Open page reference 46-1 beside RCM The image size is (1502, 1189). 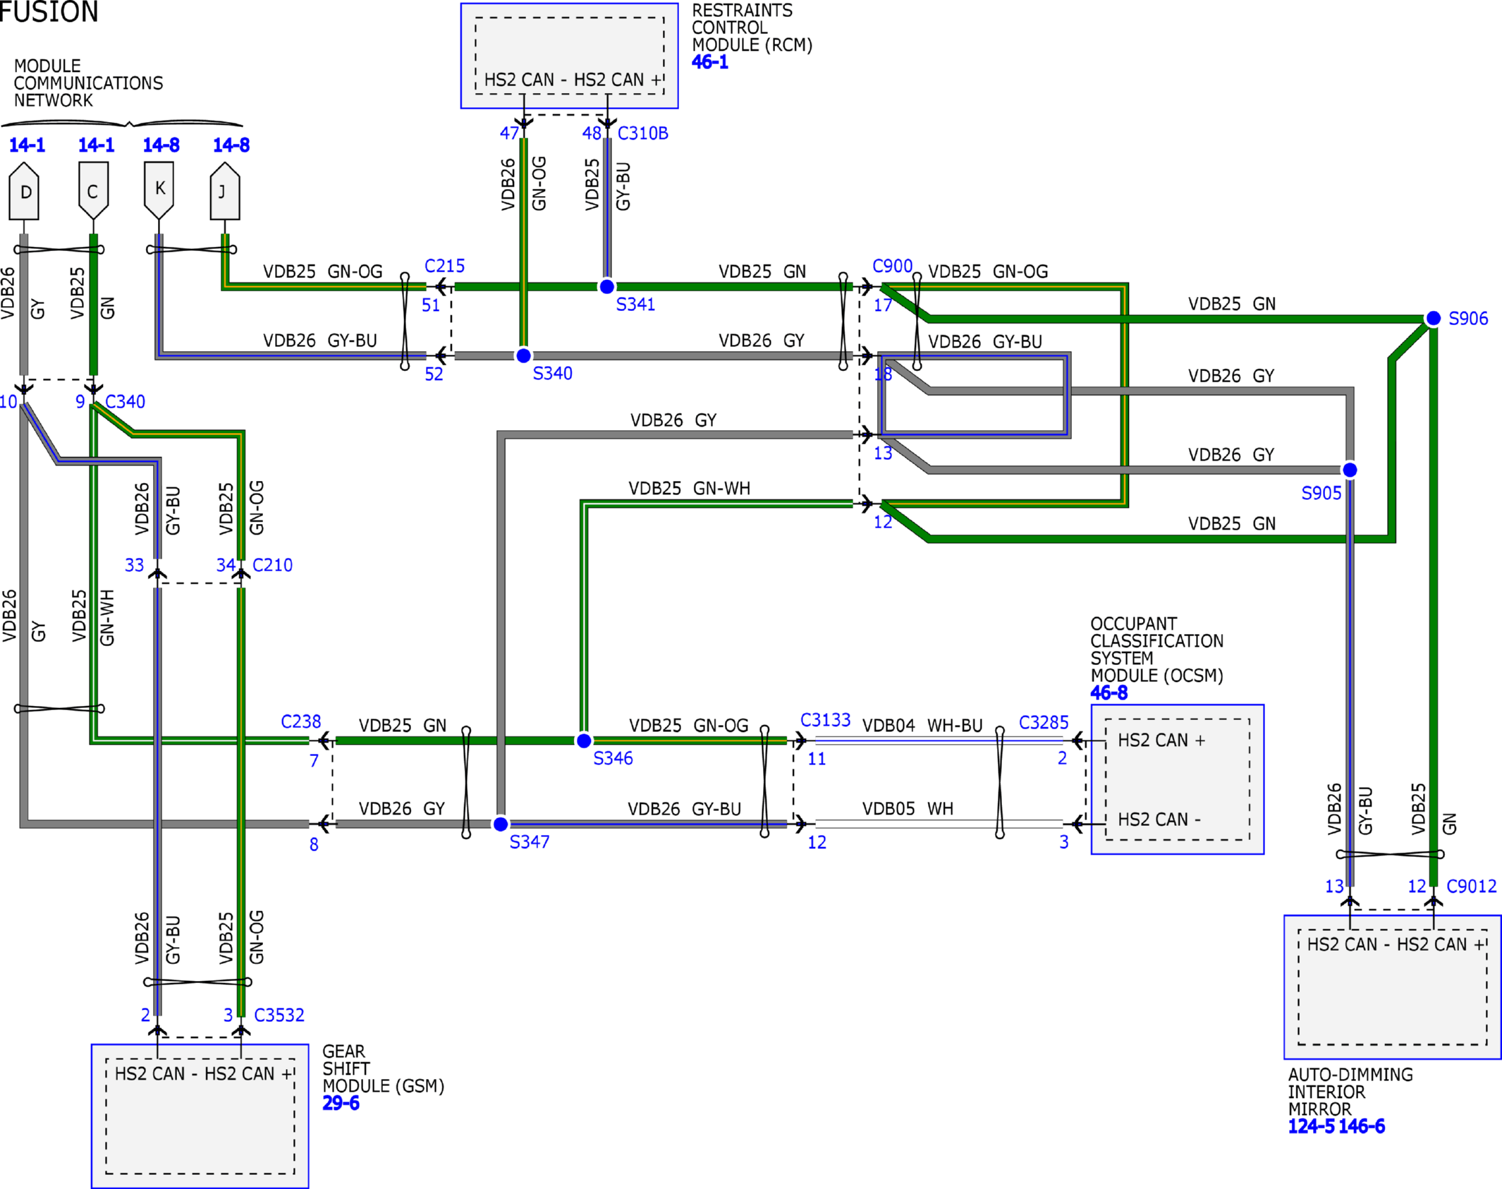pyautogui.click(x=710, y=62)
